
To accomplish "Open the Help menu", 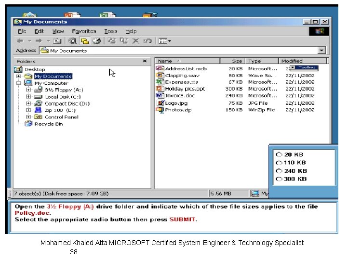I will coord(131,31).
